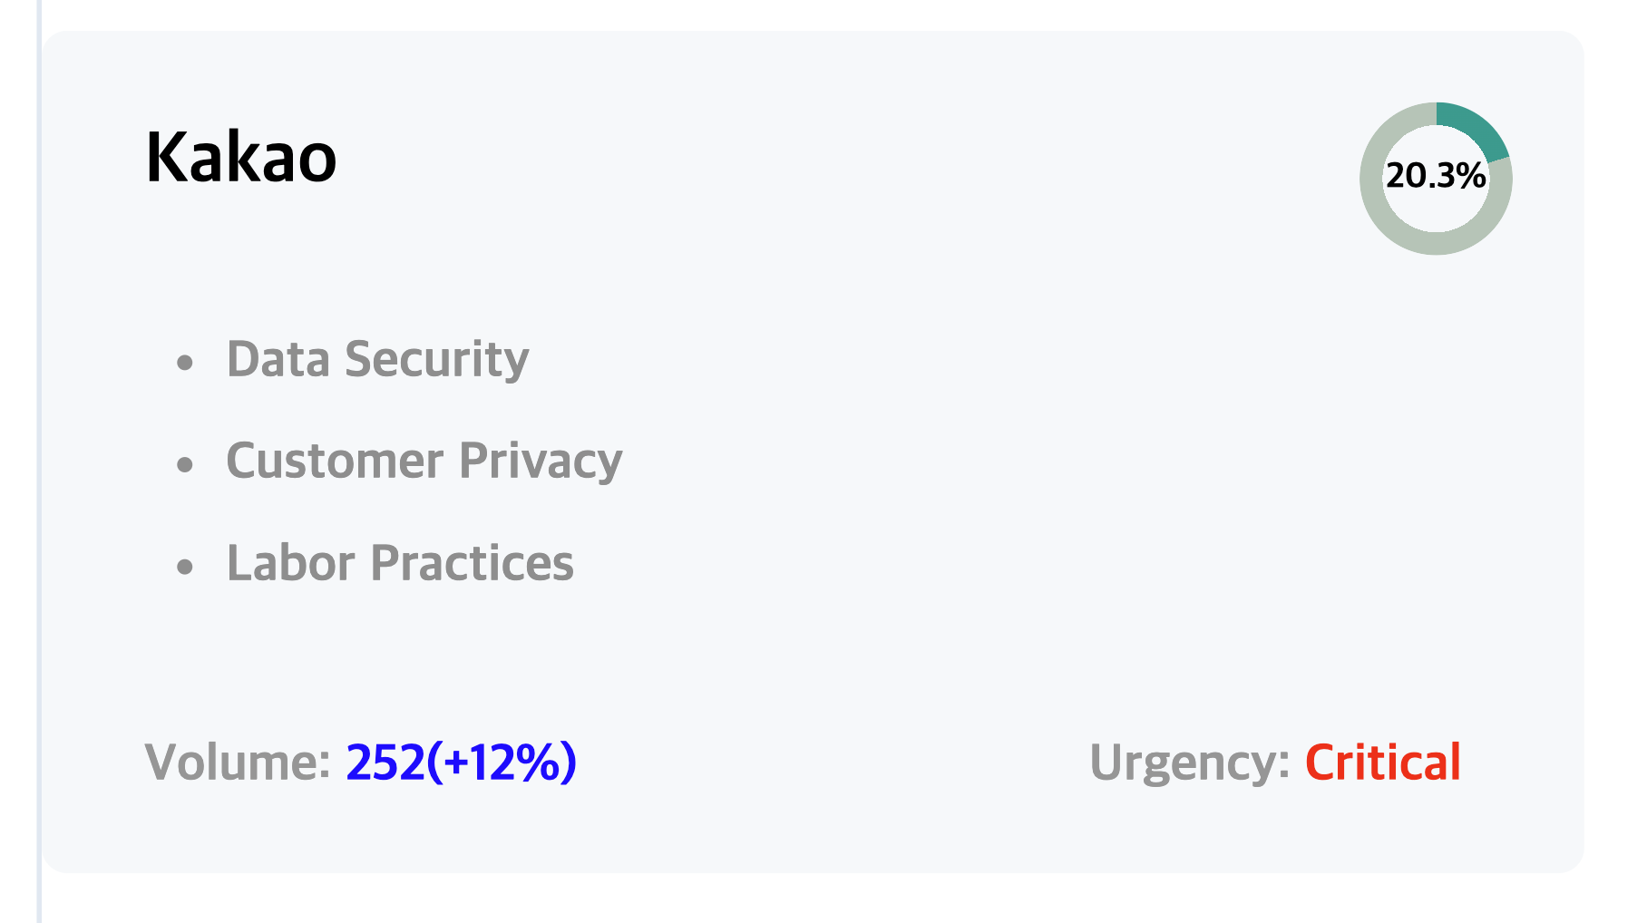
Task: Select the Data Security topic
Action: 377,359
